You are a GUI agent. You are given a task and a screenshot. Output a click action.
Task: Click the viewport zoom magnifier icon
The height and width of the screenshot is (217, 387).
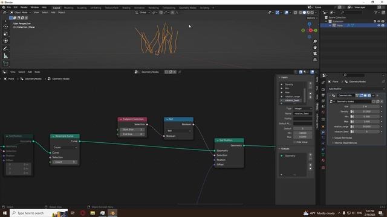click(x=315, y=42)
